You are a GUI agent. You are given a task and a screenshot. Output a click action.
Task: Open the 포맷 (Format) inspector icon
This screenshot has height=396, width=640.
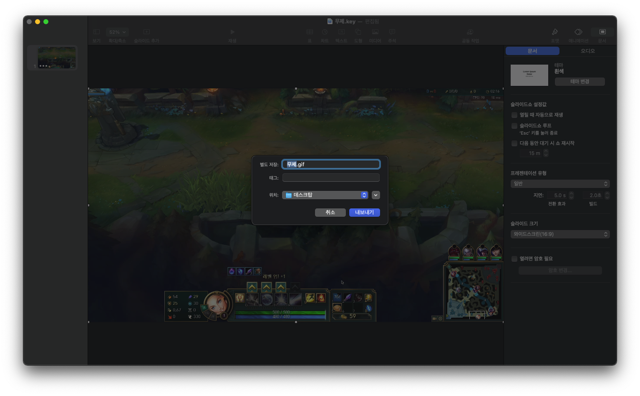point(555,32)
